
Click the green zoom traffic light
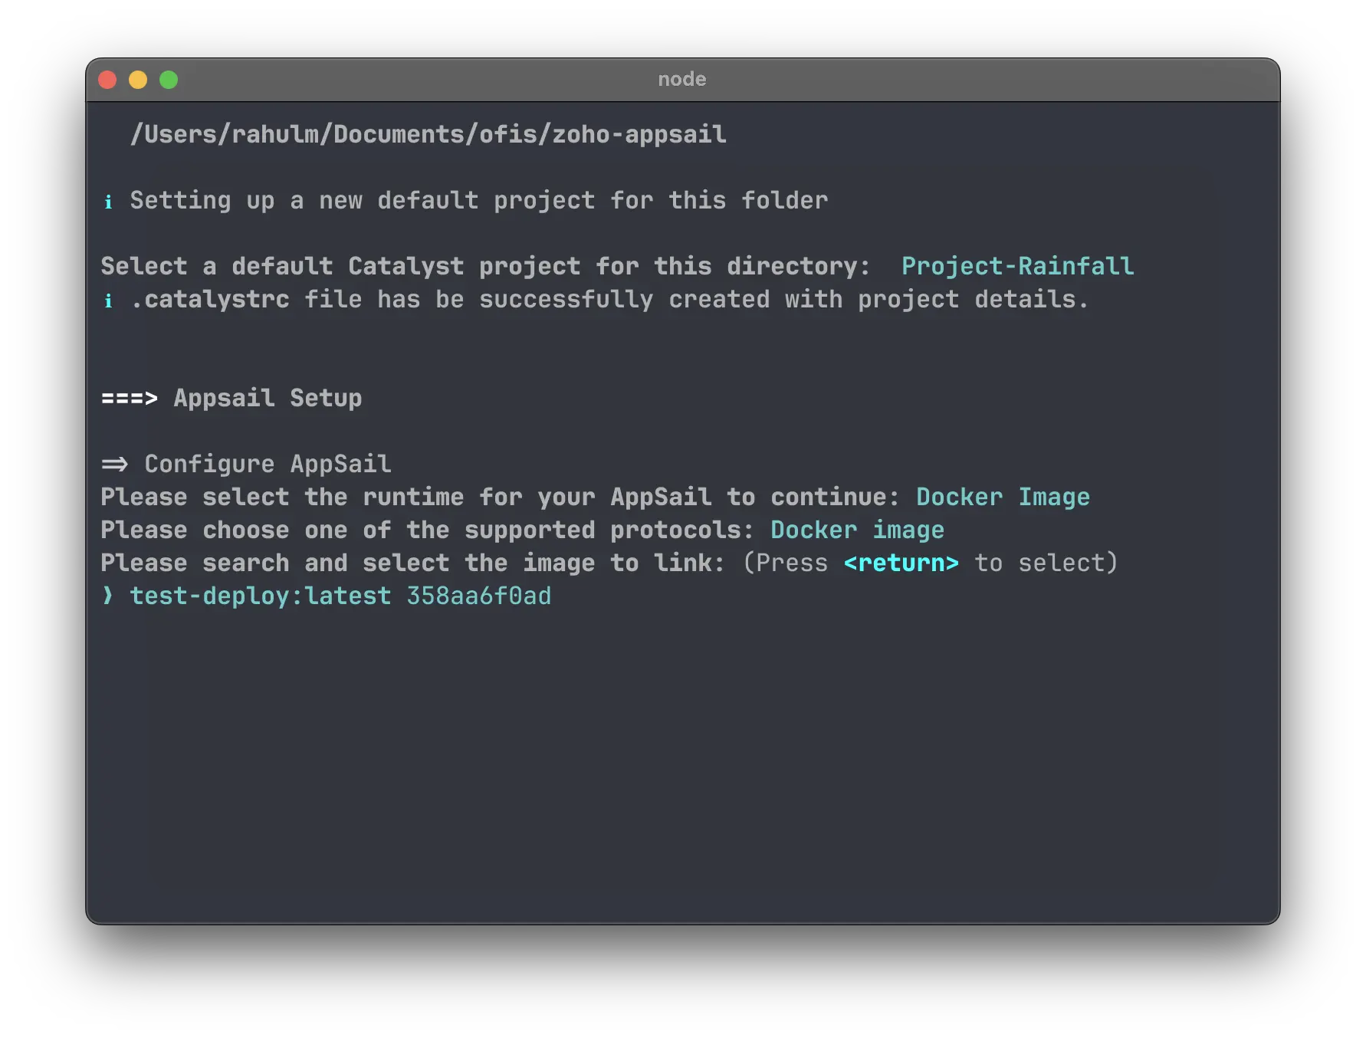(x=168, y=79)
